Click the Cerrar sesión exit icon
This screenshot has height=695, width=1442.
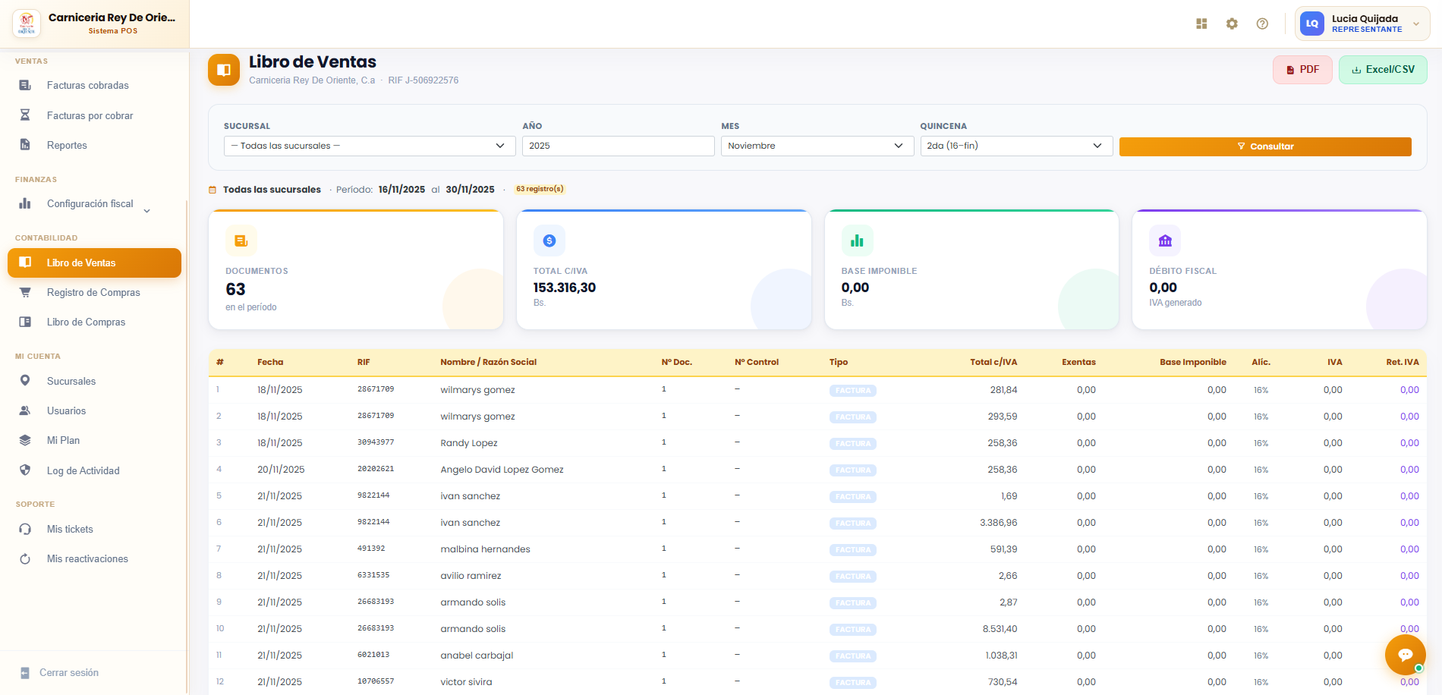25,673
